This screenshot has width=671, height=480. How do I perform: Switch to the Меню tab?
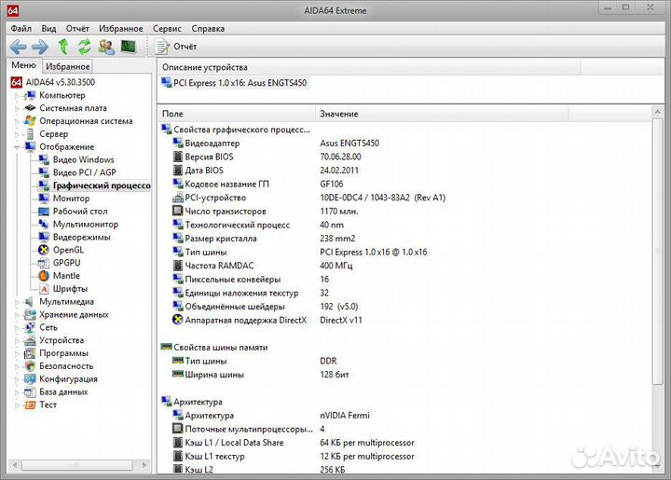click(24, 65)
